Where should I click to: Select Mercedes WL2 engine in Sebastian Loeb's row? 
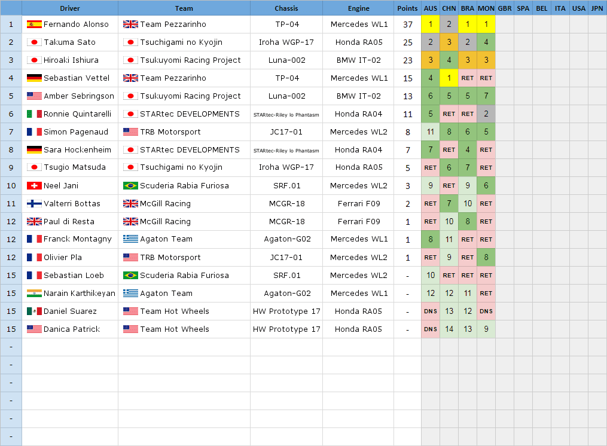[358, 275]
